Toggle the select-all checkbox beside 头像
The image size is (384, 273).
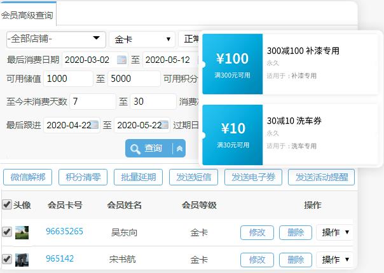tap(7, 204)
